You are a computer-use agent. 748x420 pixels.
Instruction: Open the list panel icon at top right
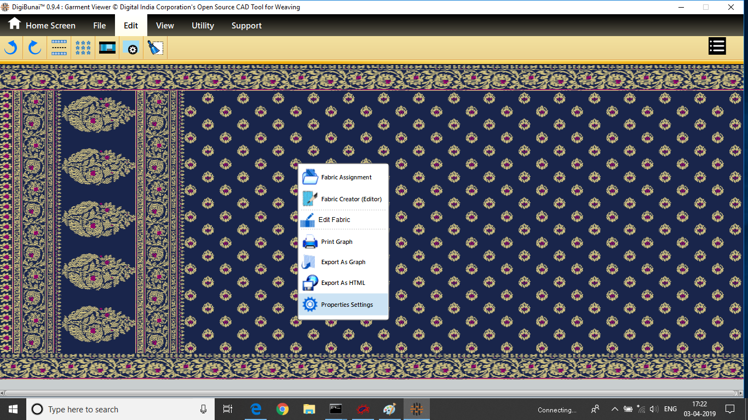(717, 46)
